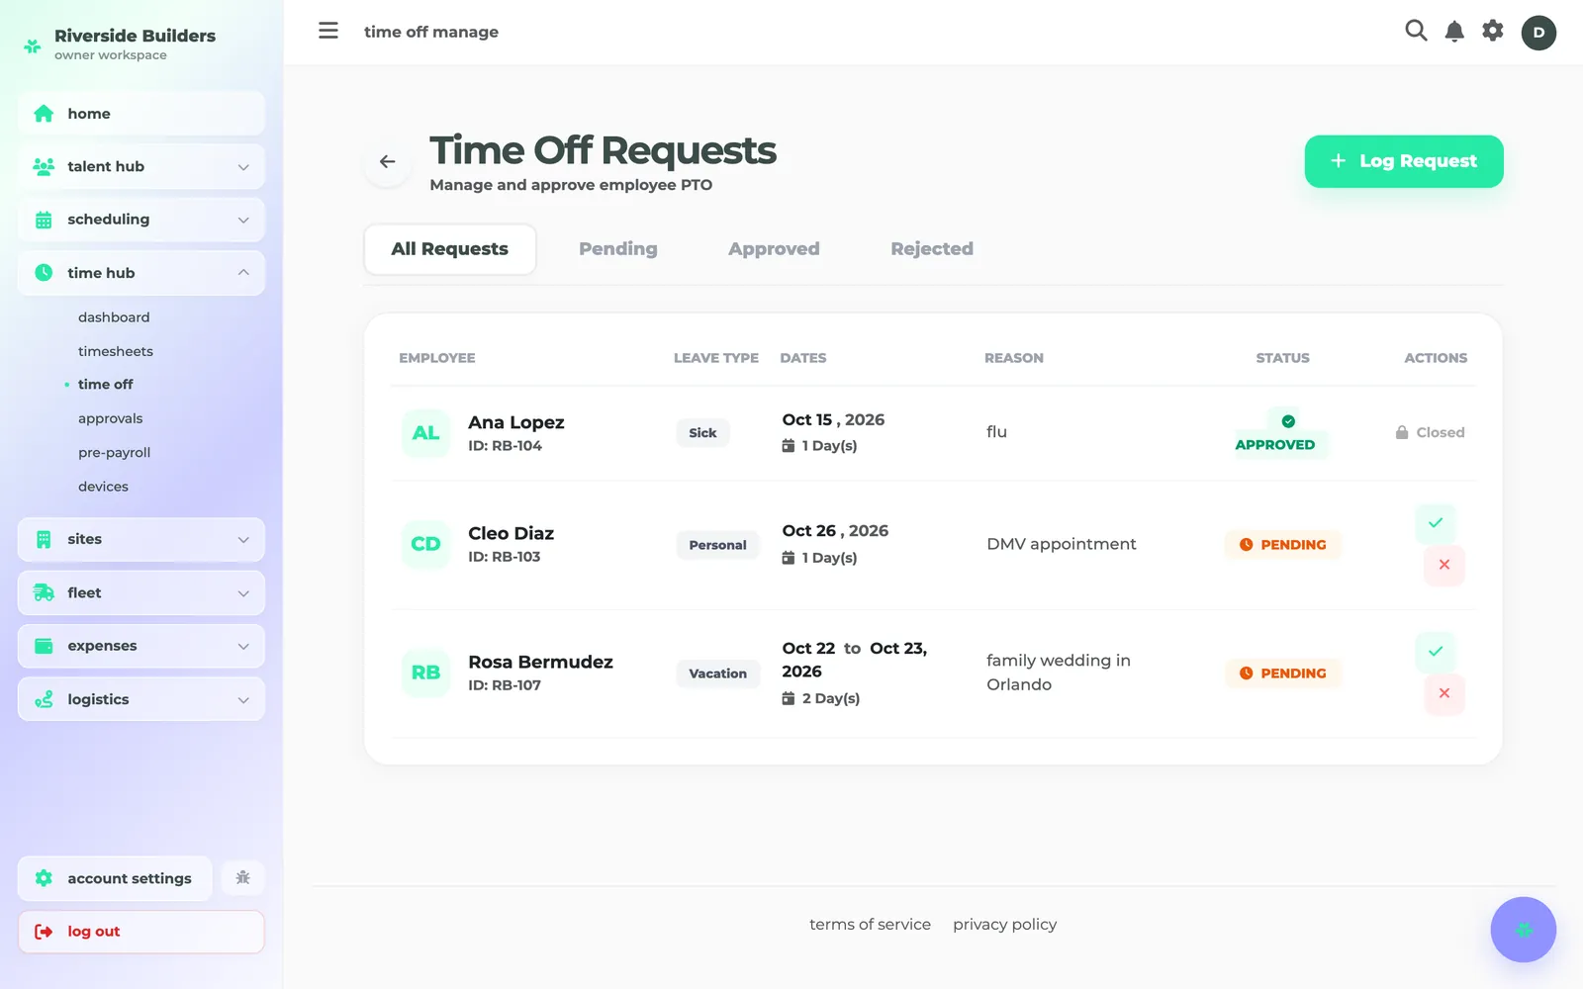Approve Cleo Diaz request checkmark
The height and width of the screenshot is (989, 1583).
tap(1436, 522)
